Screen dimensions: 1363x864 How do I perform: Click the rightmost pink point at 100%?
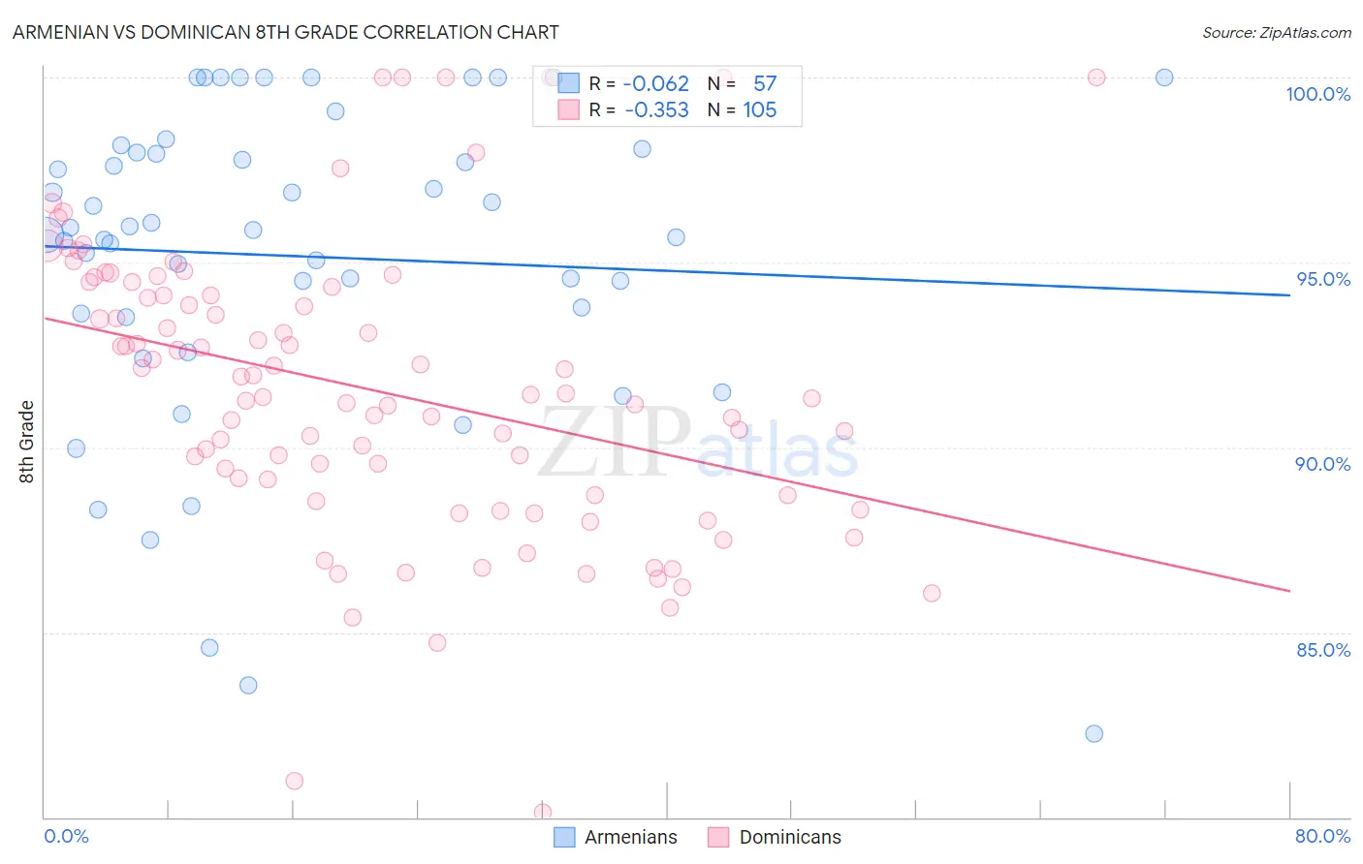tap(1096, 77)
